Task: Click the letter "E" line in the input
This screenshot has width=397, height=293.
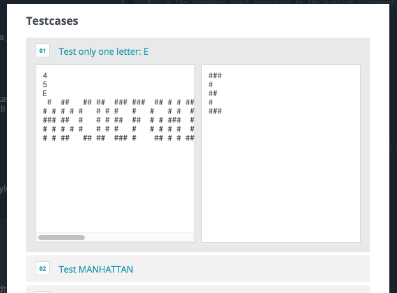Action: [x=45, y=94]
